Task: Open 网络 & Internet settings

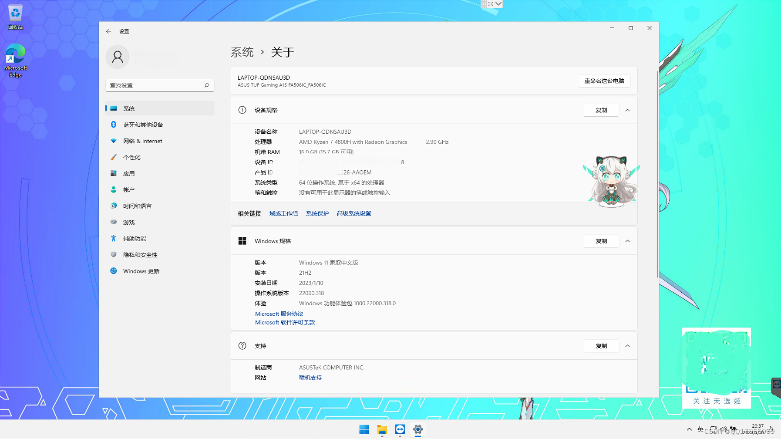Action: [160, 141]
